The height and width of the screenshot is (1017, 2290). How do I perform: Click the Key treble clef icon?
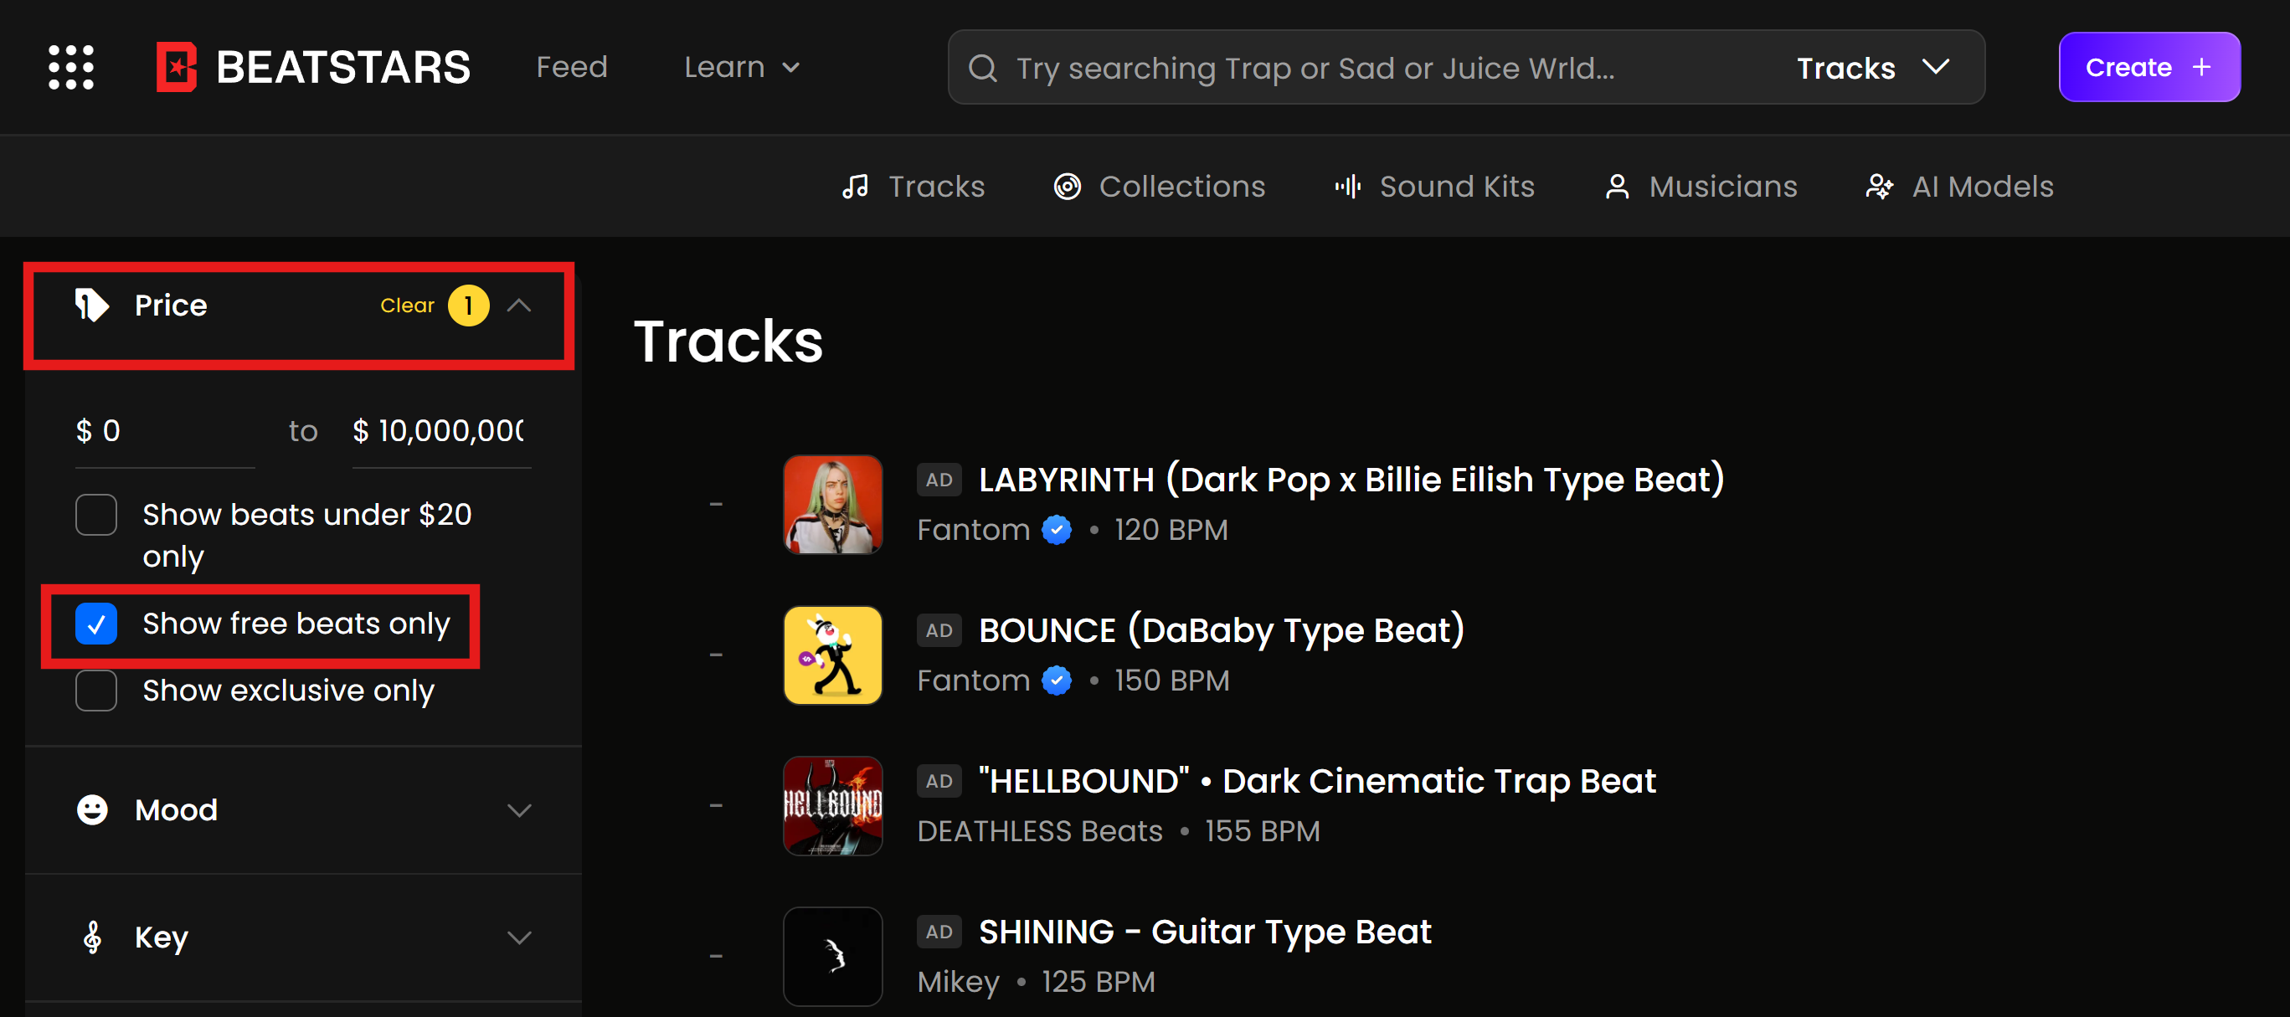pyautogui.click(x=91, y=937)
